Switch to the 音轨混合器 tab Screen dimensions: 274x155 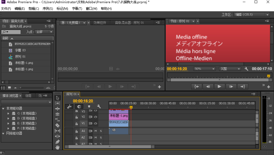point(130,23)
